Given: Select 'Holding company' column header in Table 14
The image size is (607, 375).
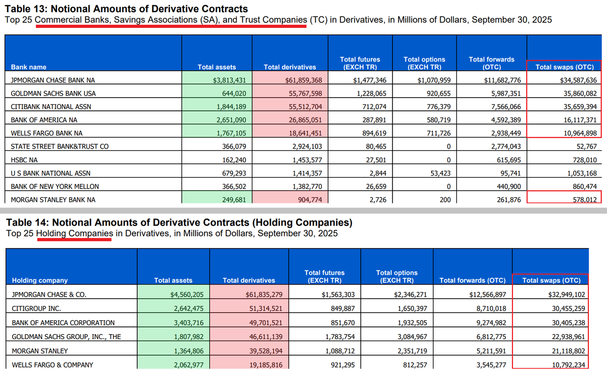Looking at the screenshot, I should 39,280.
